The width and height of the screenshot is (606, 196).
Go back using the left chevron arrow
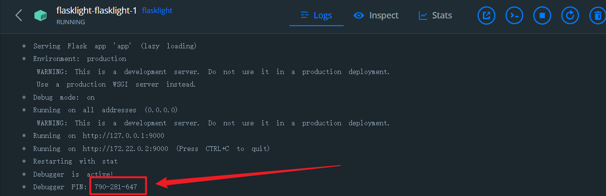[x=18, y=15]
